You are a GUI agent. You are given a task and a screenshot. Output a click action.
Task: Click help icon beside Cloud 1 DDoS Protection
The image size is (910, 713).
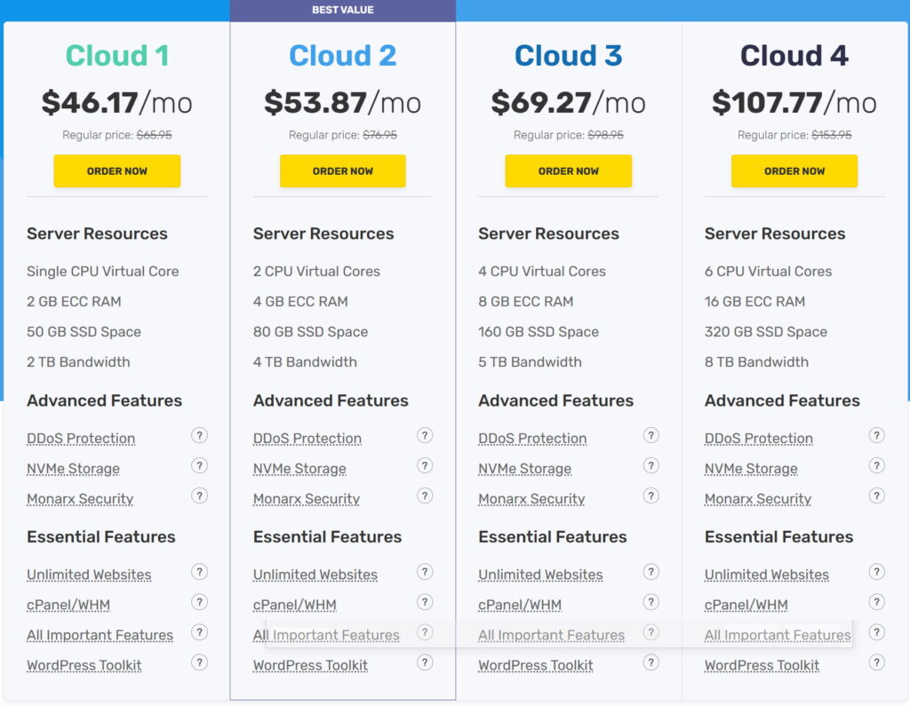point(199,435)
